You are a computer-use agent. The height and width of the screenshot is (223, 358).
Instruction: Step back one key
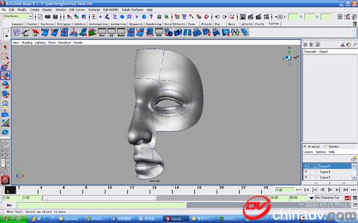pos(314,190)
